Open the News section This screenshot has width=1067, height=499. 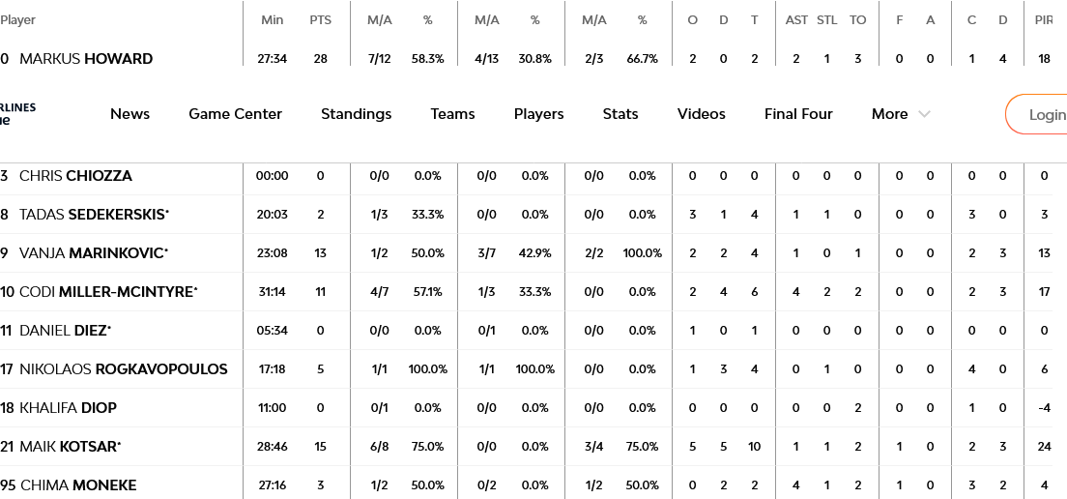click(x=130, y=114)
